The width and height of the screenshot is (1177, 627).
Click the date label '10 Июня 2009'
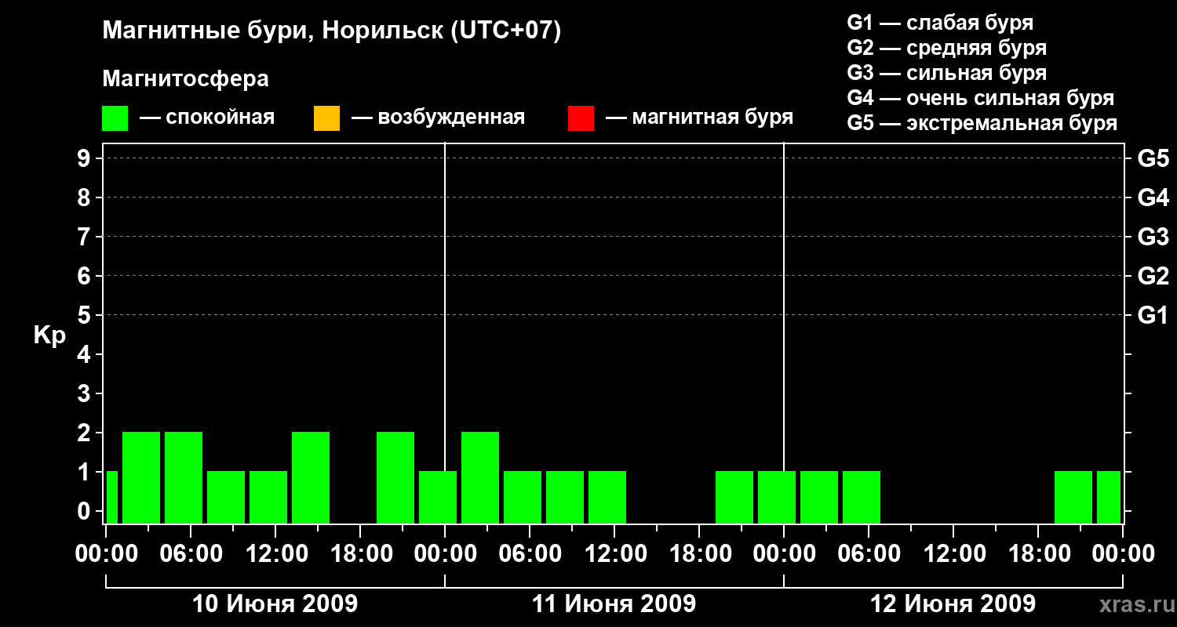tap(275, 604)
